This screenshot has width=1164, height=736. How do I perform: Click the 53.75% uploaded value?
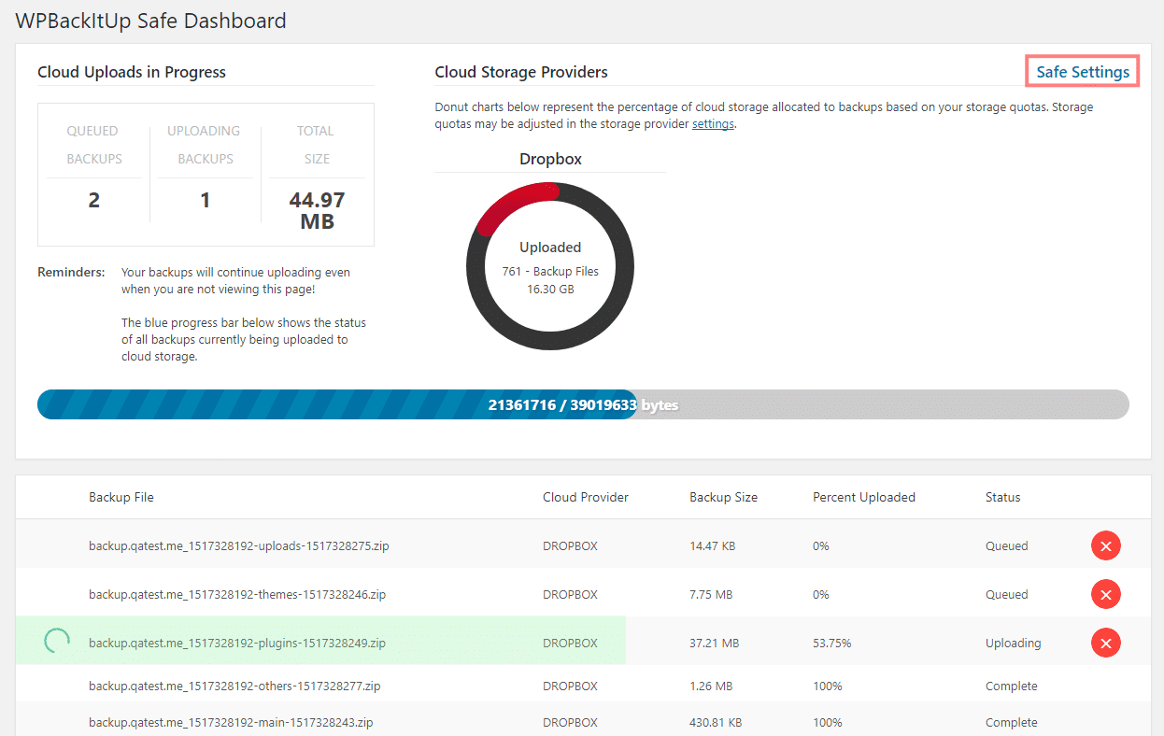click(831, 643)
